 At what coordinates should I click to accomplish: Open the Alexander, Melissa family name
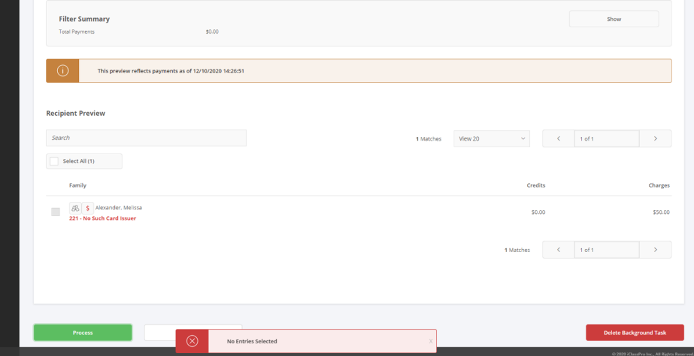tap(118, 208)
